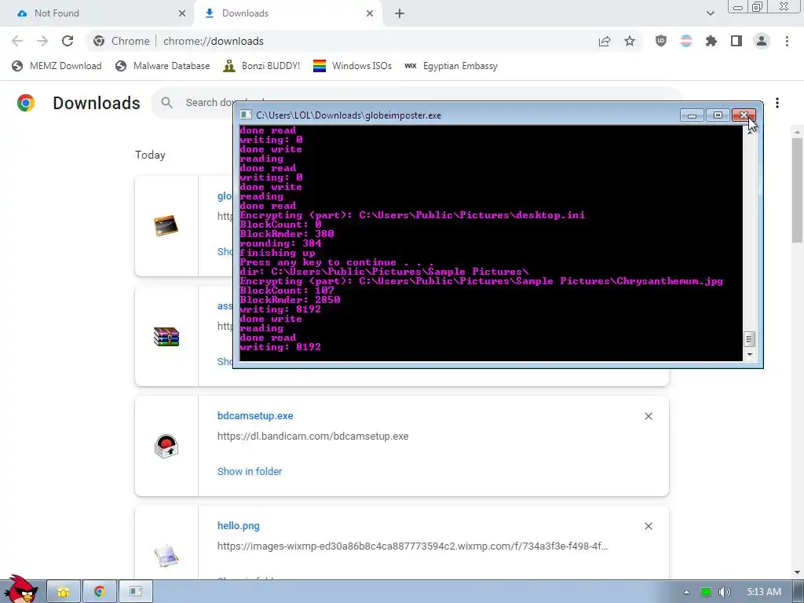Click the hello.png wixmp source URL
The width and height of the screenshot is (804, 603).
[412, 546]
